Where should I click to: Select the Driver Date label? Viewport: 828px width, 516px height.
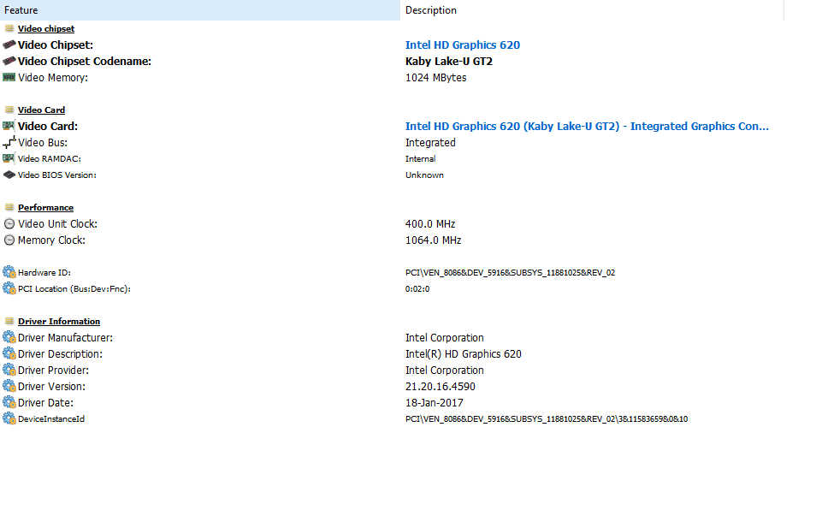tap(46, 402)
